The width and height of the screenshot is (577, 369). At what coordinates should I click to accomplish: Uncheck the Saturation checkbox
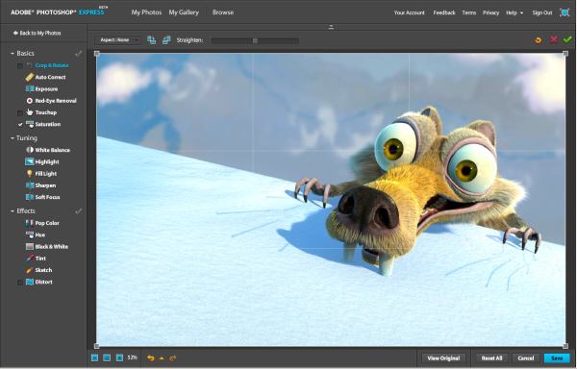pos(20,125)
